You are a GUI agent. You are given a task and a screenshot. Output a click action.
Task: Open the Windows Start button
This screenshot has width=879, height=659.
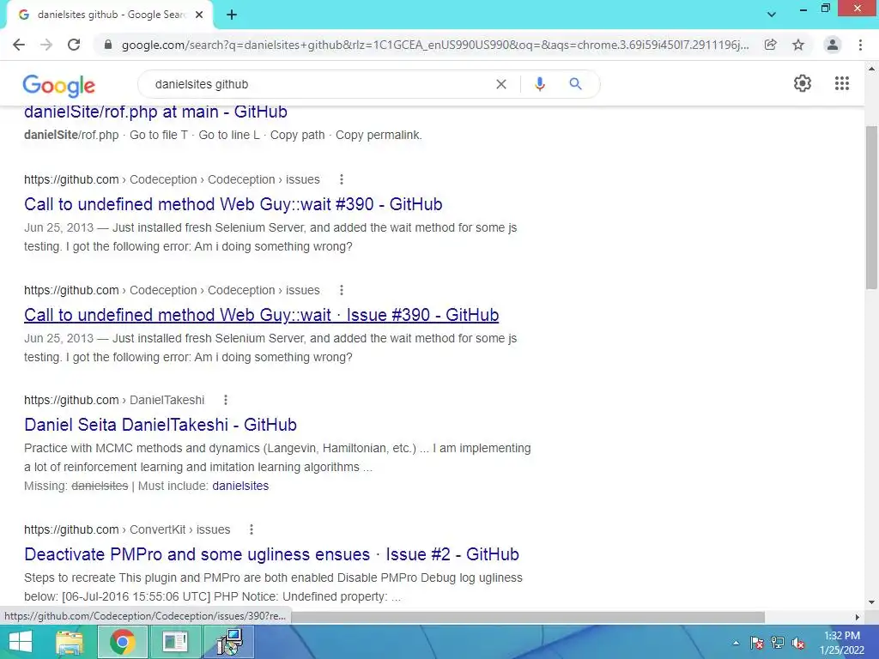pyautogui.click(x=21, y=642)
